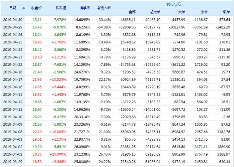The width and height of the screenshot is (234, 167).
Task: Select the date cell 2019-04-26
Action: tap(13, 35)
